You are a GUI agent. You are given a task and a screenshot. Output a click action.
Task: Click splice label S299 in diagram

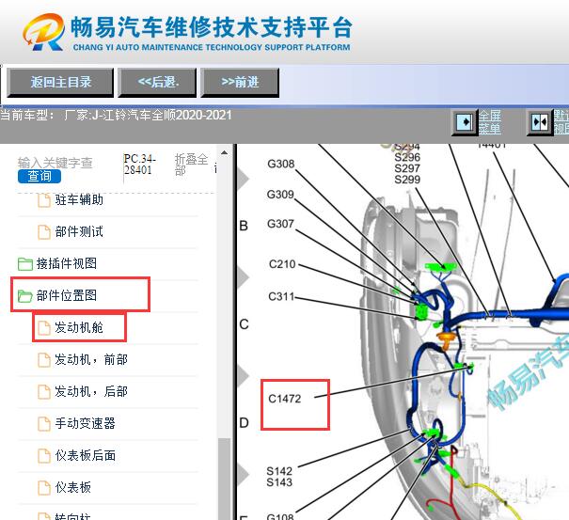407,180
